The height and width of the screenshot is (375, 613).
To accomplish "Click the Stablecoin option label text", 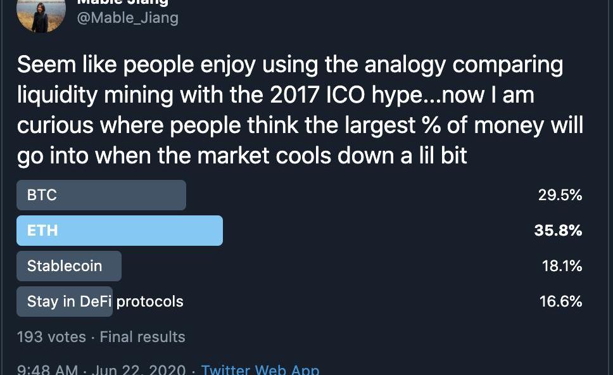I will click(x=65, y=266).
